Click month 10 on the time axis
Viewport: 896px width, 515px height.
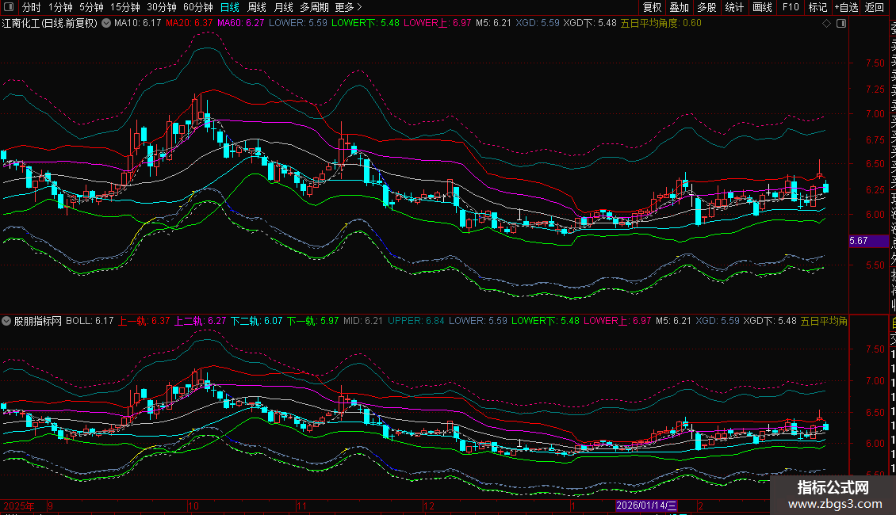click(x=193, y=505)
